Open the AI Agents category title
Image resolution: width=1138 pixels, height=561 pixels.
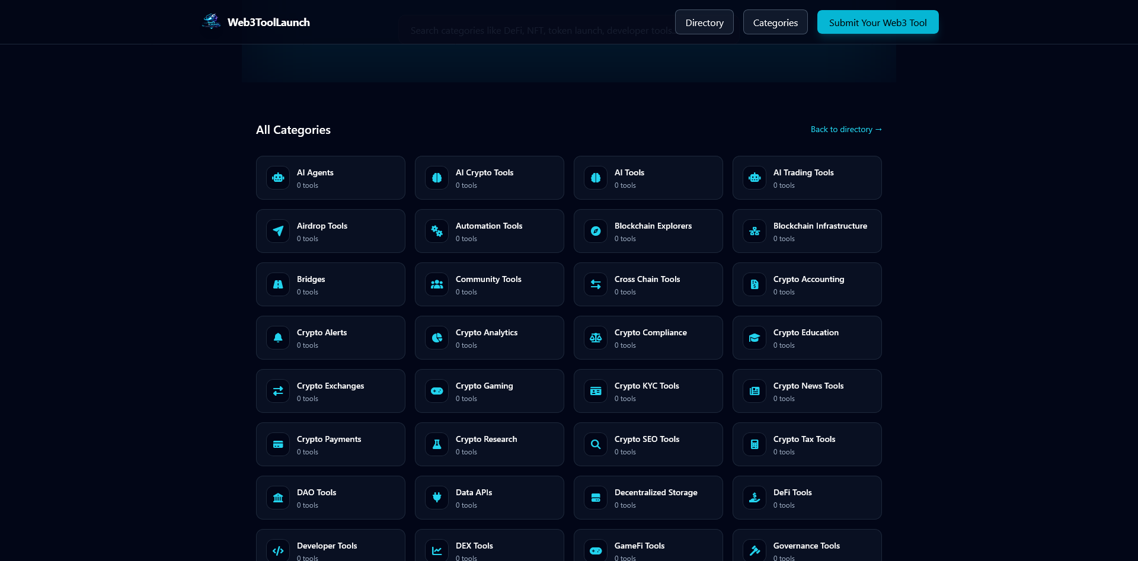(315, 172)
